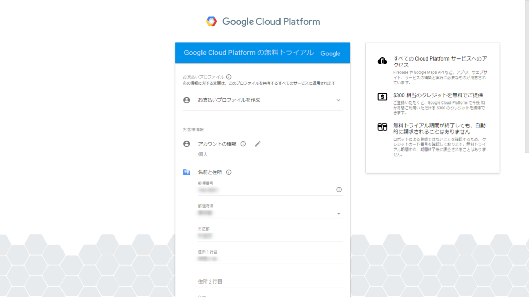Expand the お支払いプロファイルを作成 dropdown chevron
This screenshot has width=529, height=297.
[x=338, y=100]
